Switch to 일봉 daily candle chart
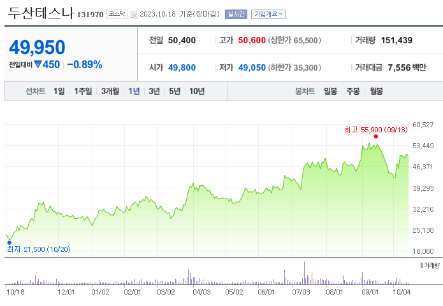 point(331,91)
